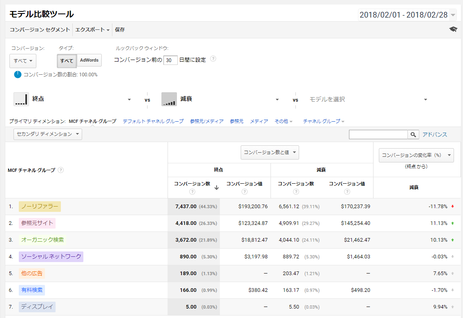463x318 pixels.
Task: Click the 減衰 time-decay model icon
Action: (x=169, y=99)
